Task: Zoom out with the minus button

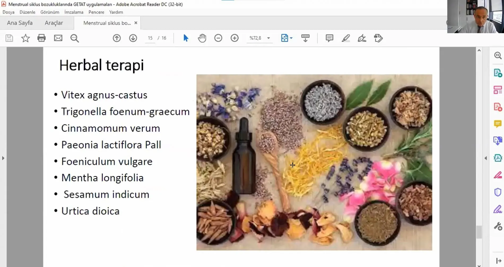Action: click(218, 38)
